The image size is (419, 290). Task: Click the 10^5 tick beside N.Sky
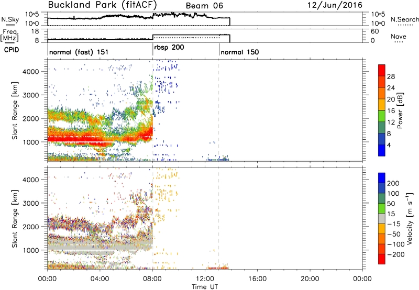[32, 14]
